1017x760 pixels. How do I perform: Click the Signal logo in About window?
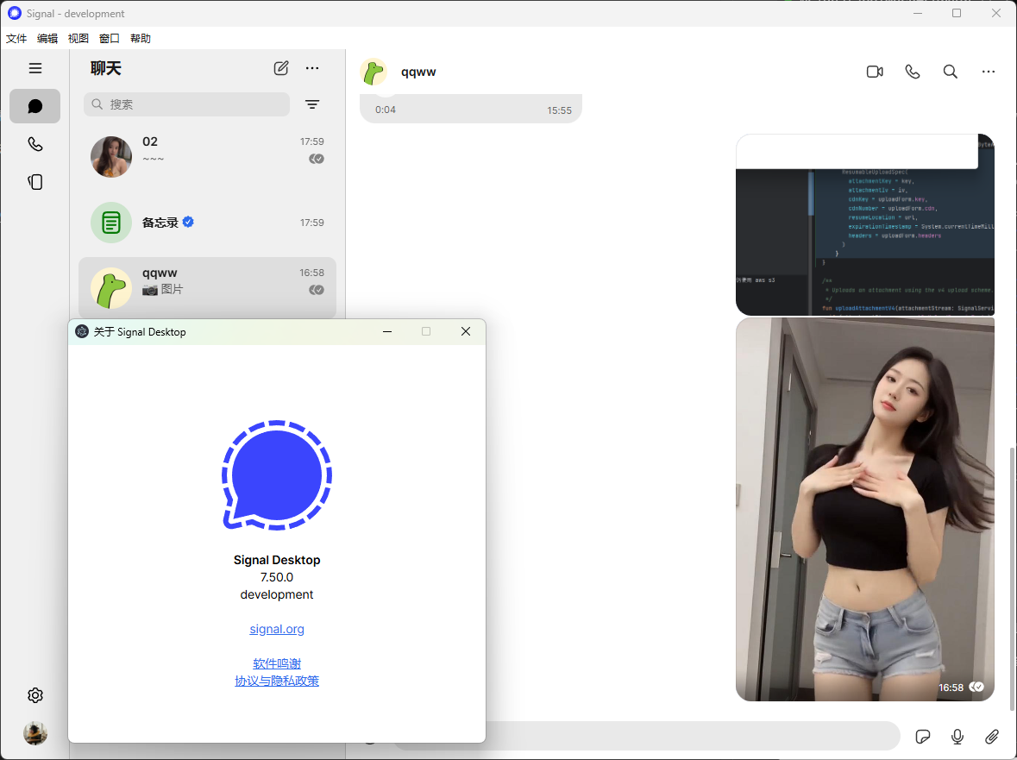(277, 475)
